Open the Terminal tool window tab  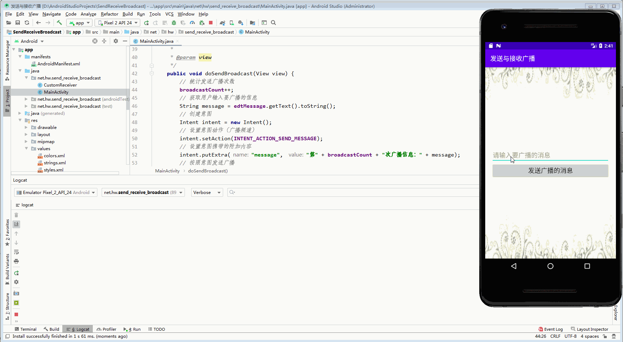coord(26,329)
